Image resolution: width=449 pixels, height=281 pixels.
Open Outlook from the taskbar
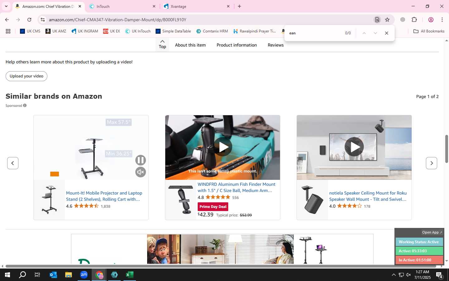point(53,275)
